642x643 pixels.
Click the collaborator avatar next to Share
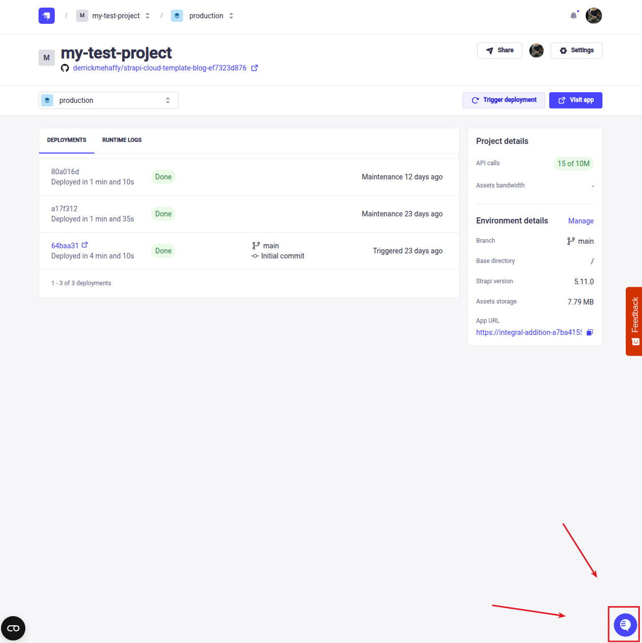(x=537, y=51)
